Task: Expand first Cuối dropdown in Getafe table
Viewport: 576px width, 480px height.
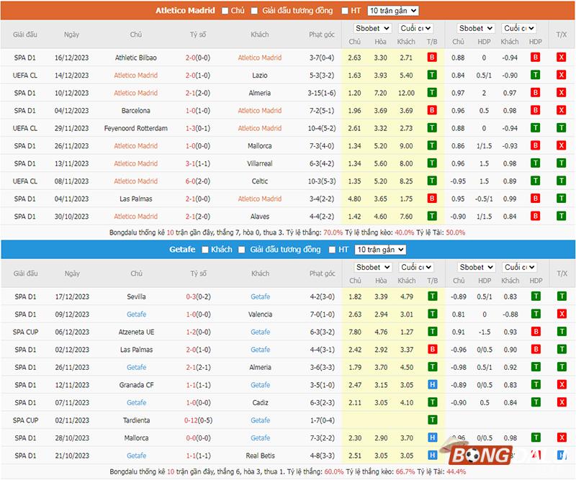Action: click(415, 267)
